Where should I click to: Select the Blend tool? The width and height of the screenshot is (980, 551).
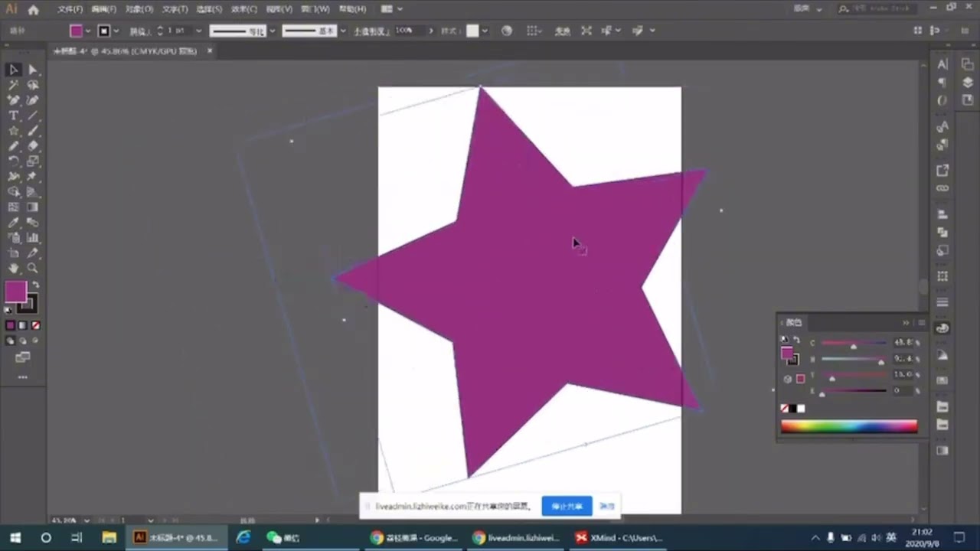33,223
